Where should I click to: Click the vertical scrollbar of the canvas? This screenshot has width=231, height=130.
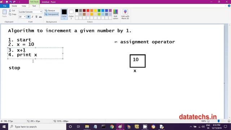click(x=230, y=71)
